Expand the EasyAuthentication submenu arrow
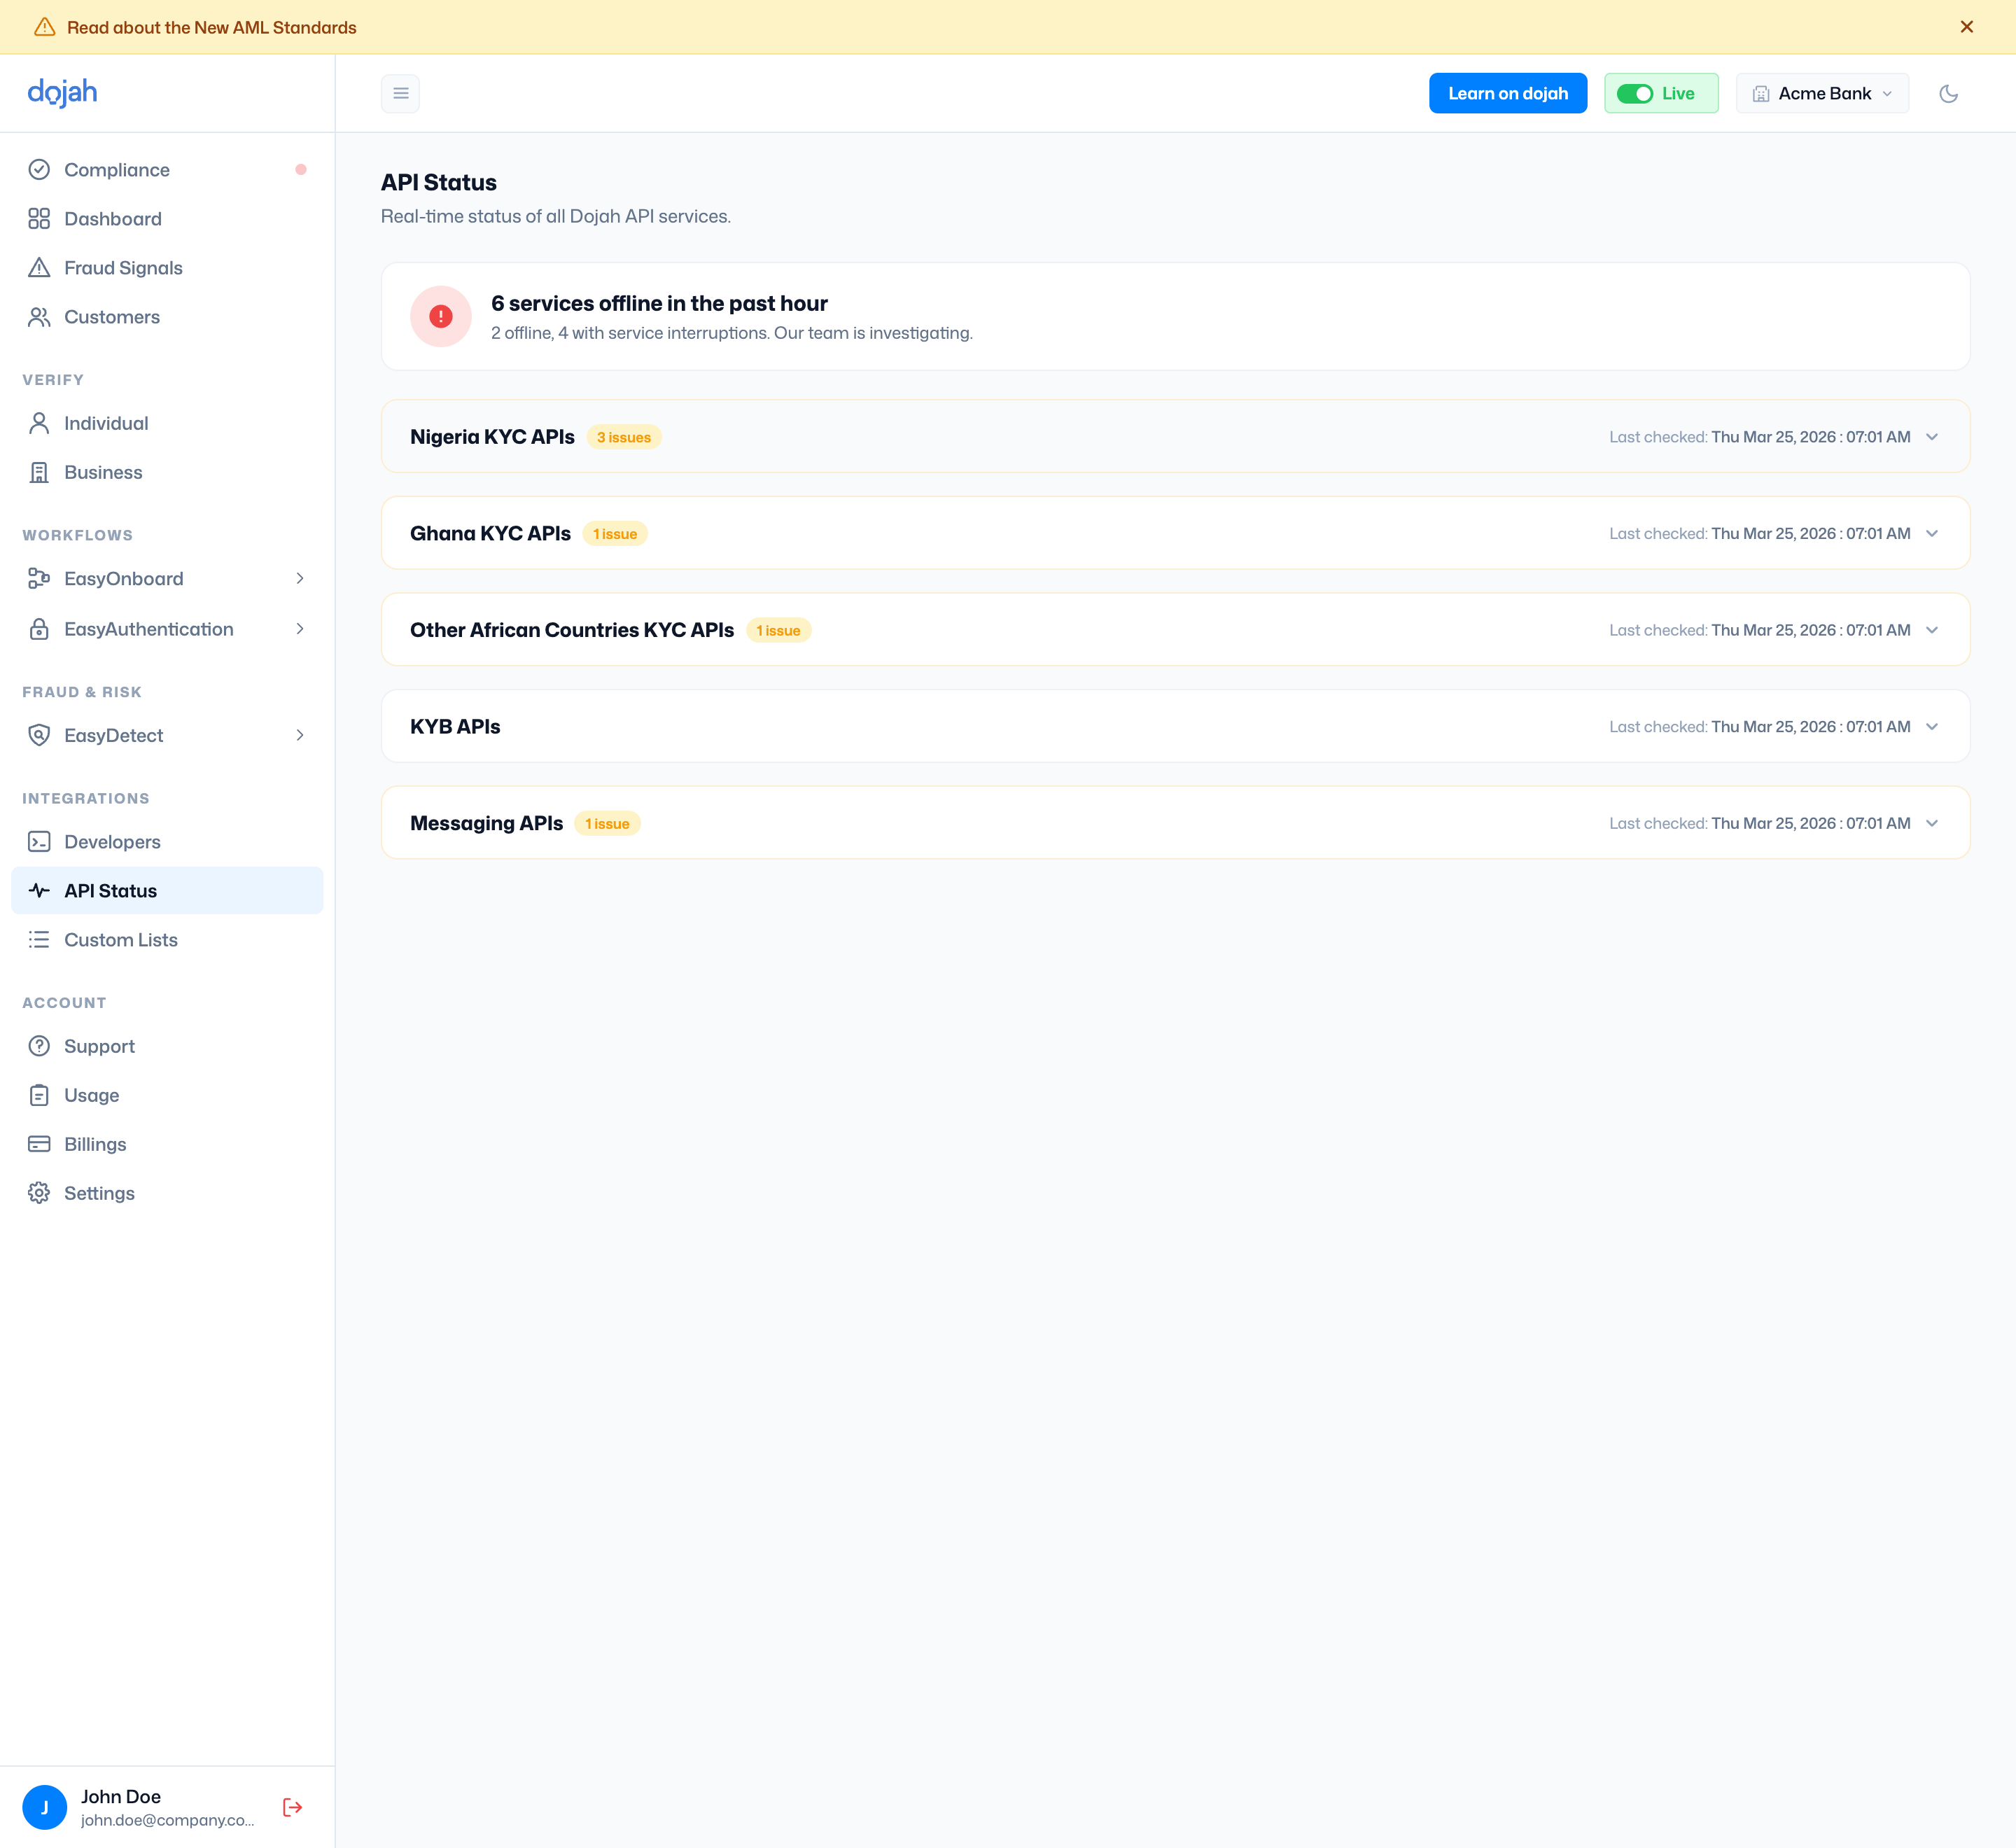 pos(299,629)
